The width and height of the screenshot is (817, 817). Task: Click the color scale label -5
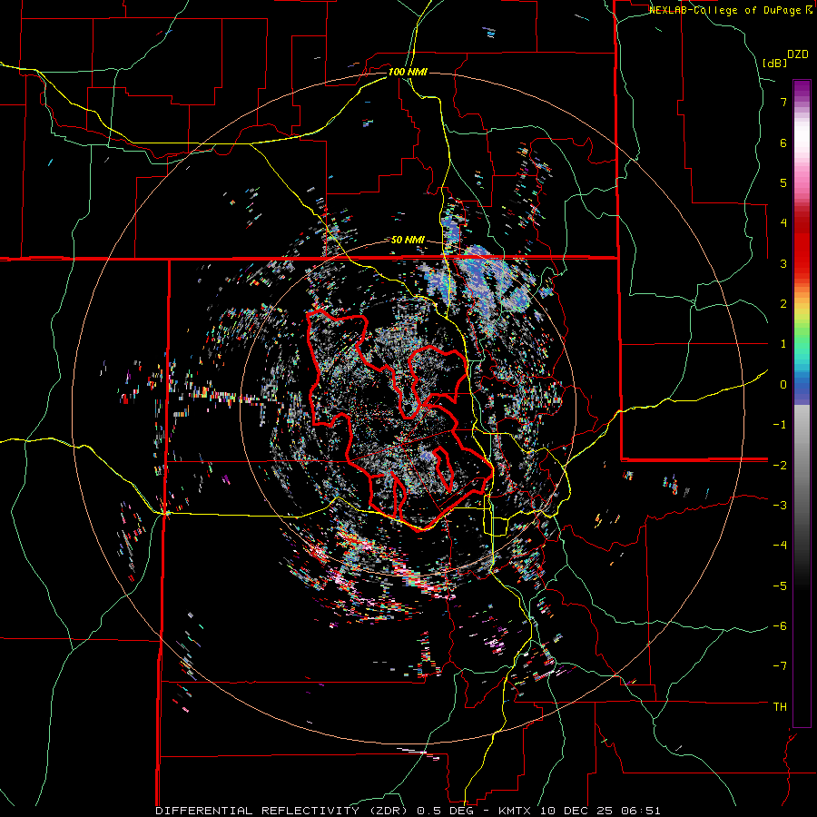(780, 586)
